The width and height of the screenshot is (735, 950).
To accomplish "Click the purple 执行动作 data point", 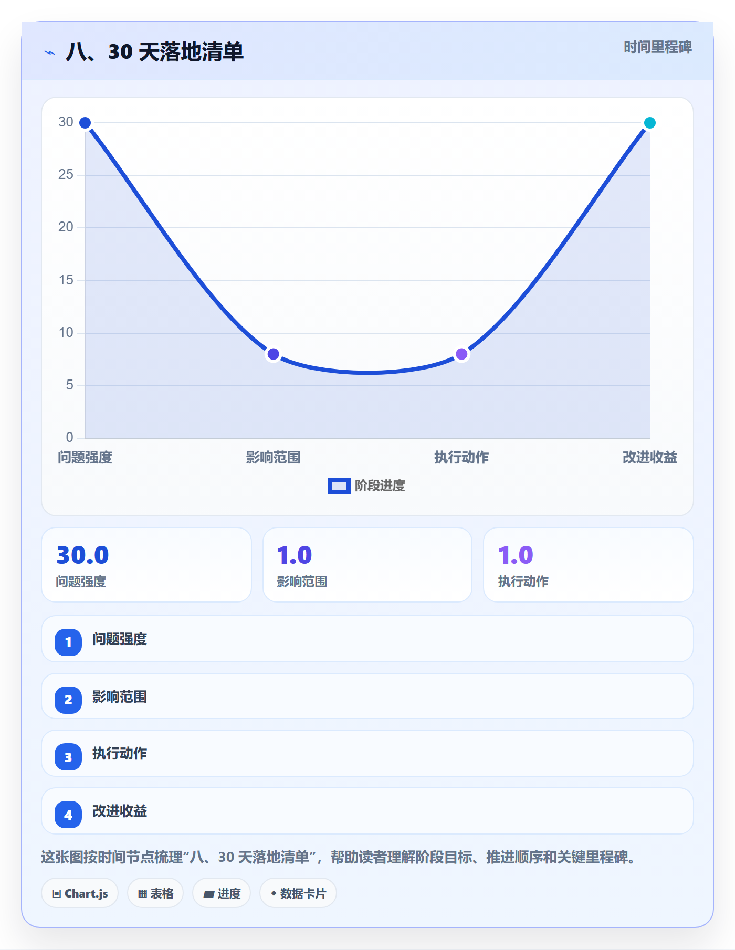I will [461, 354].
